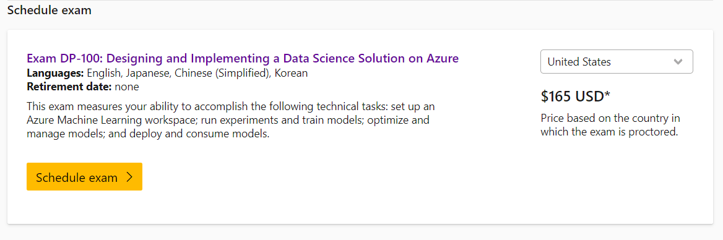Click 'Chinese (Simplified)' in the languages list
The height and width of the screenshot is (240, 723).
click(x=223, y=73)
